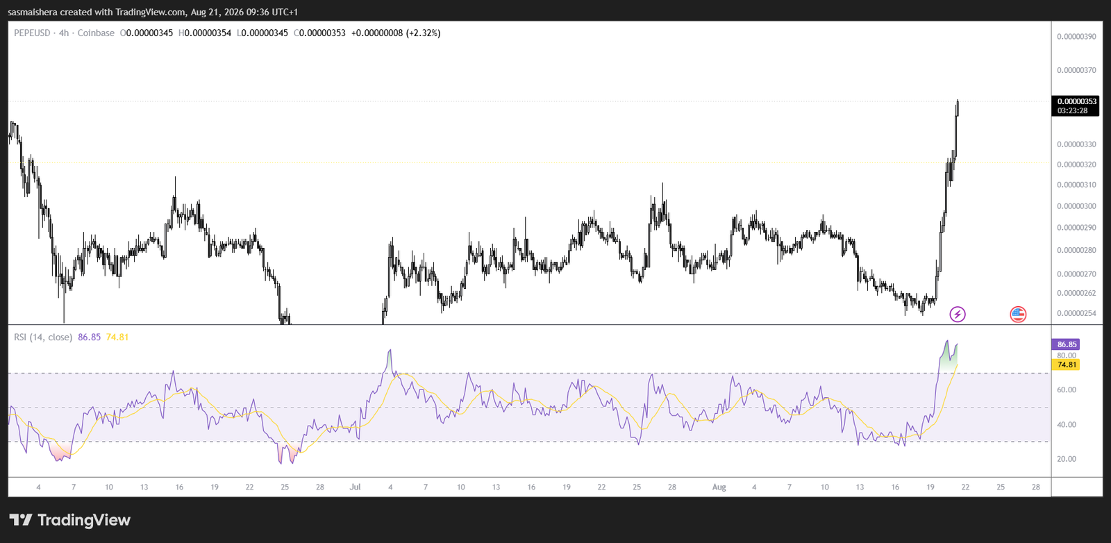Click the yellow 74.81 badge on RSI axis

(x=1067, y=365)
